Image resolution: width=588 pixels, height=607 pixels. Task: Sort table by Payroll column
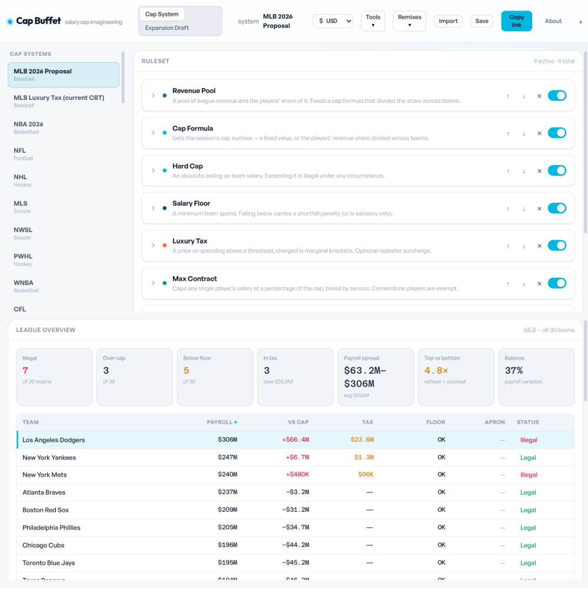(222, 422)
